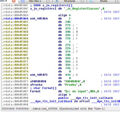Select the unk_405064 label in the disassembly
Image resolution: width=120 pixels, height=119 pixels.
coord(39,19)
